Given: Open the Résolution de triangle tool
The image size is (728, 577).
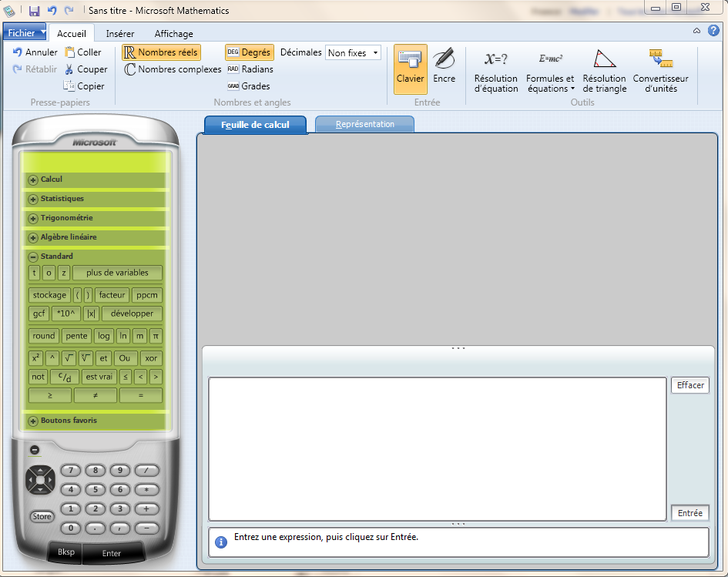Looking at the screenshot, I should pyautogui.click(x=605, y=71).
